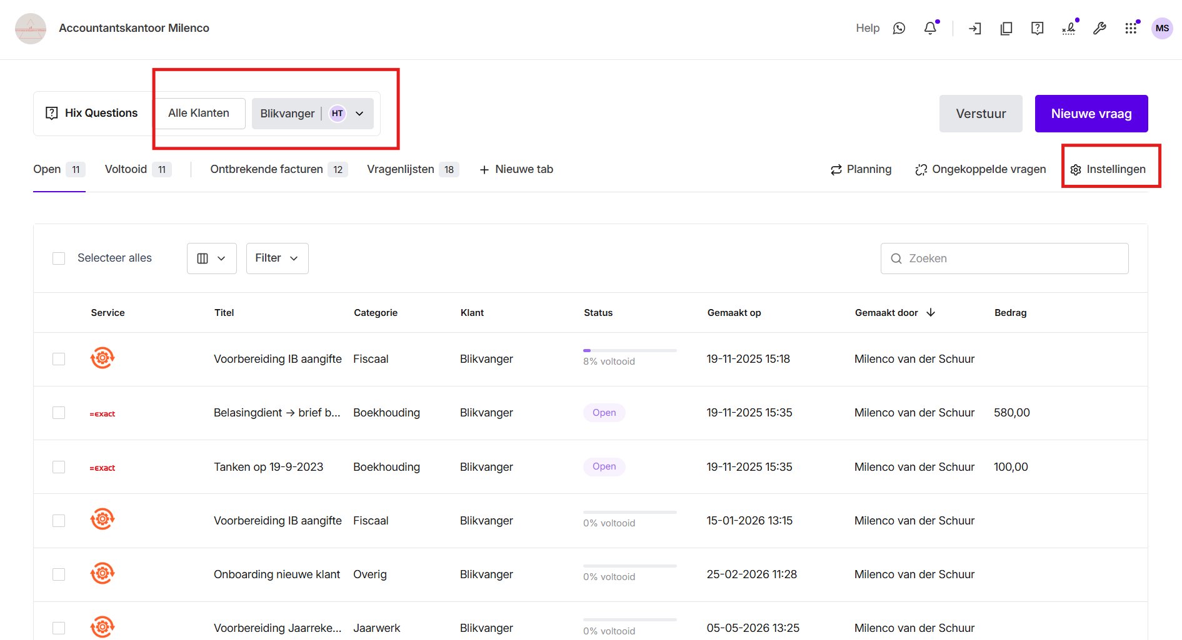Expand the Blikvanger client dropdown

tap(359, 114)
